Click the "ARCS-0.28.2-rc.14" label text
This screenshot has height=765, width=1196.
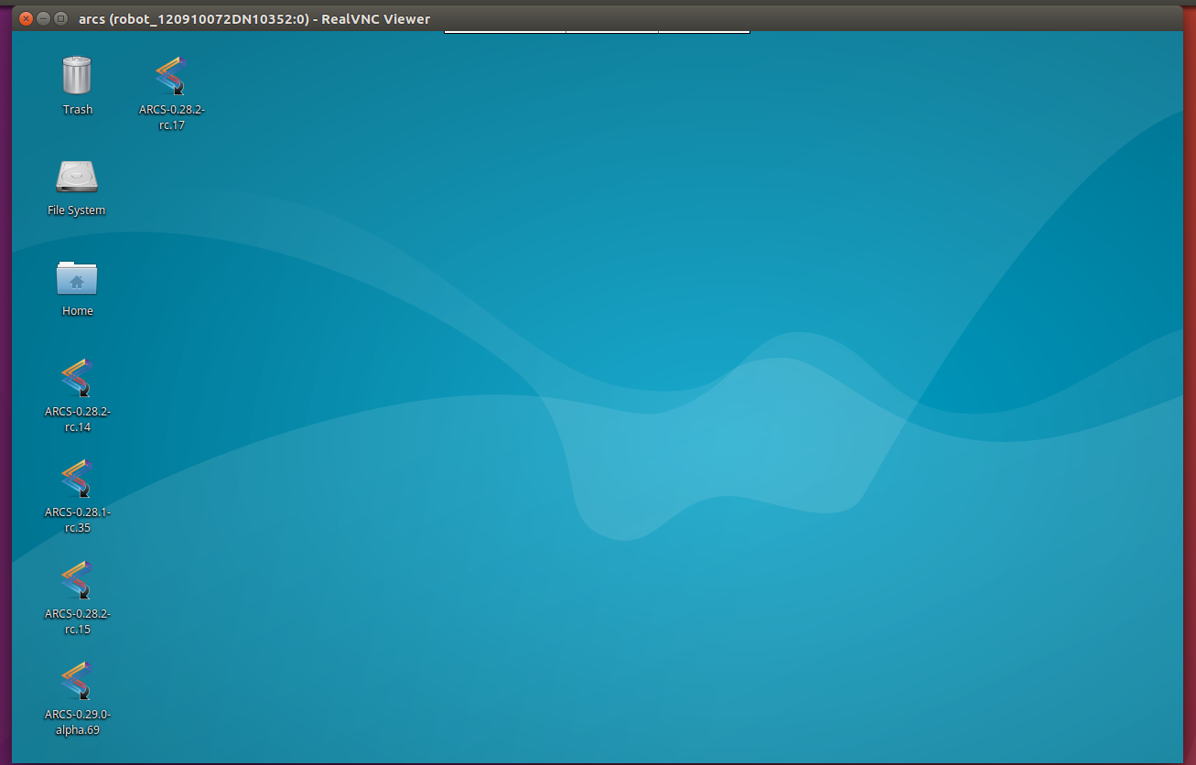(78, 419)
